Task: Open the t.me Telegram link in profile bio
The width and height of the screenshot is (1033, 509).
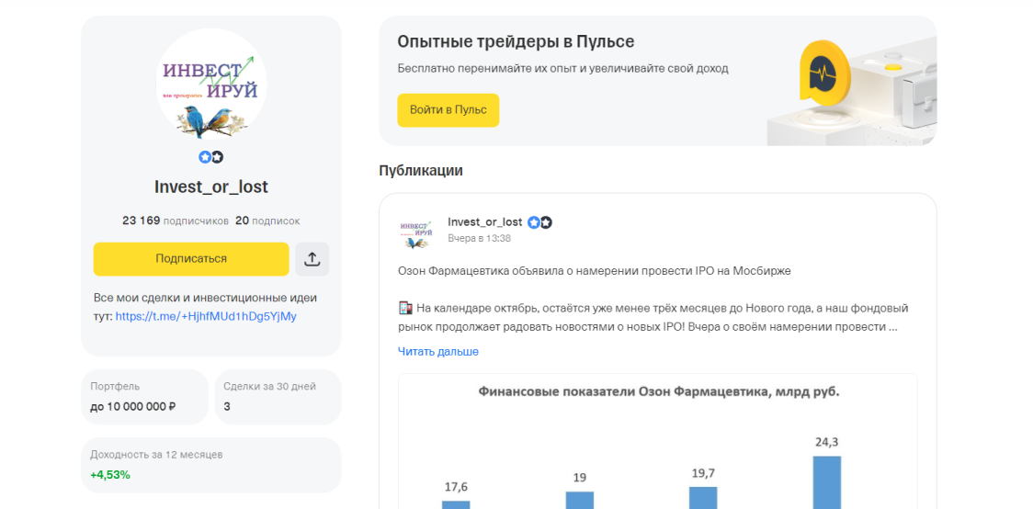Action: coord(206,317)
